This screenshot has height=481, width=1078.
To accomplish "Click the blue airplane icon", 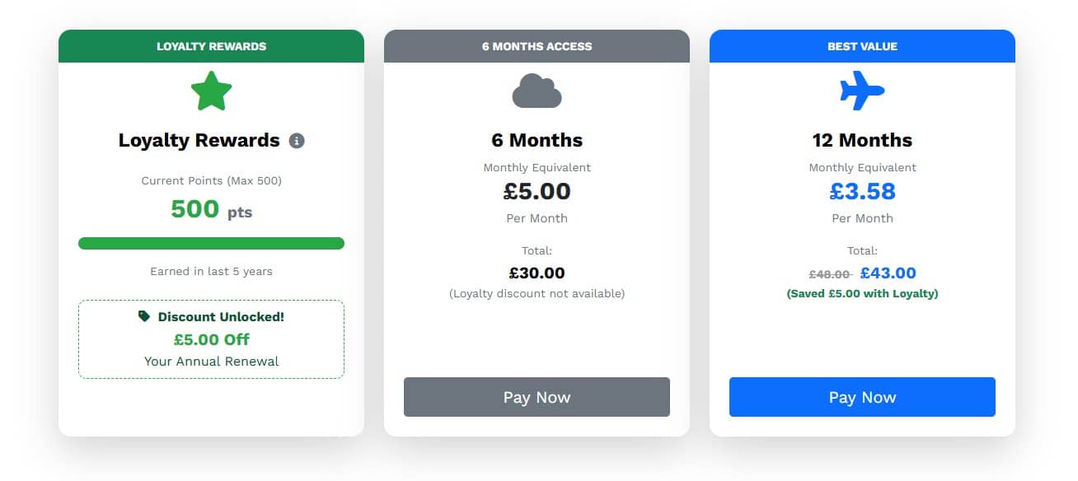I will click(x=862, y=91).
